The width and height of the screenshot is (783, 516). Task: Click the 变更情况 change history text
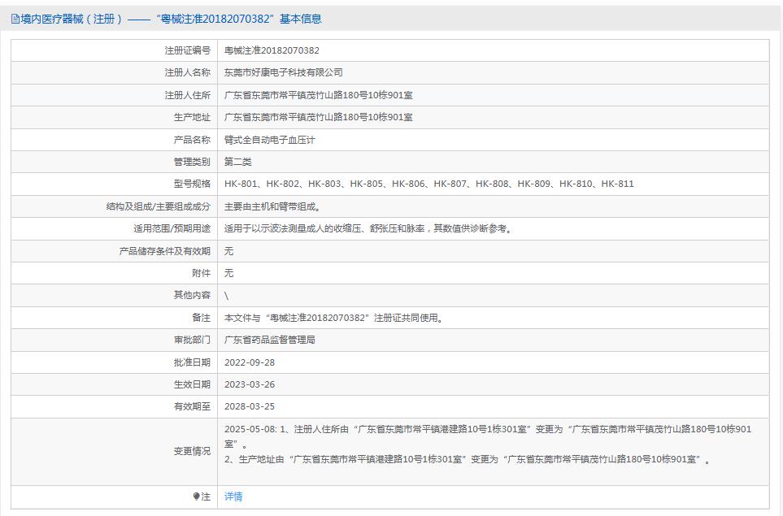coord(455,445)
